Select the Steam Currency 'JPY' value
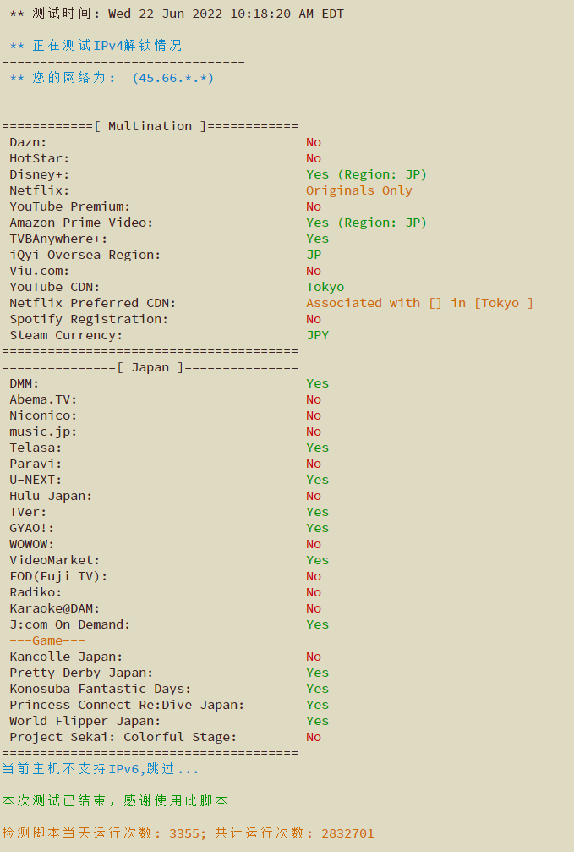Image resolution: width=574 pixels, height=852 pixels. coord(318,335)
